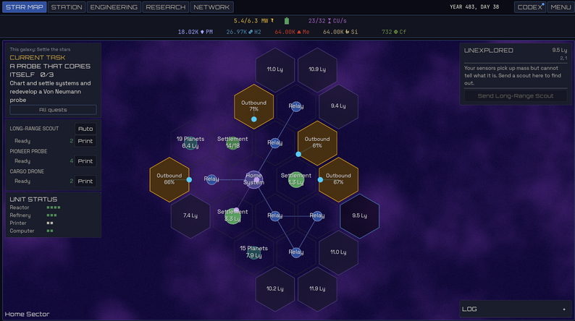Screen dimensions: 575x321
Task: Click Send Long-Range Scout button
Action: click(x=515, y=96)
